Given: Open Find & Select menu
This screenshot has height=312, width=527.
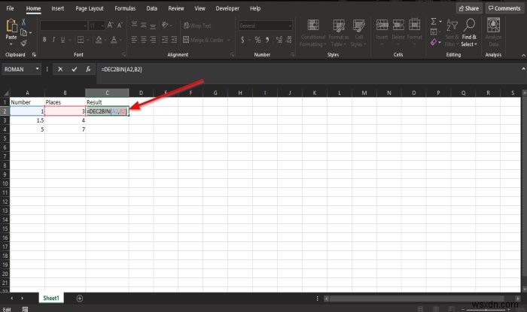Looking at the screenshot, I should click(x=469, y=33).
